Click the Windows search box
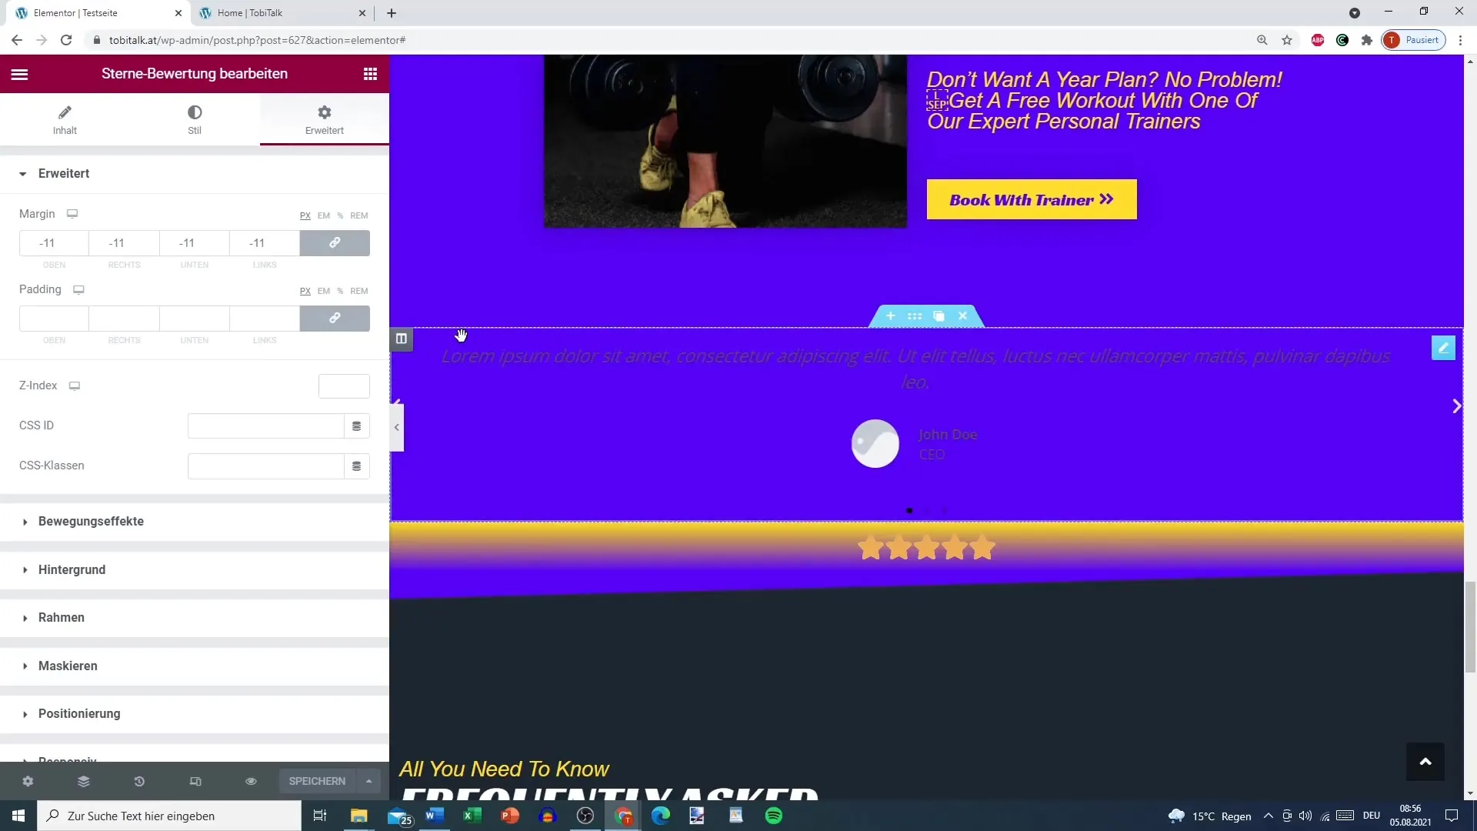Screen dimensions: 1477x831 169,816
